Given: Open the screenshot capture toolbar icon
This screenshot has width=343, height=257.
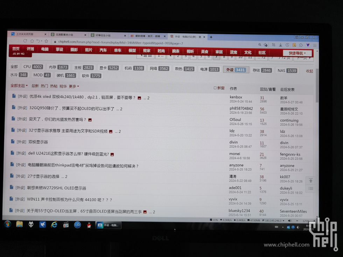Looking at the screenshot, I should [x=273, y=45].
